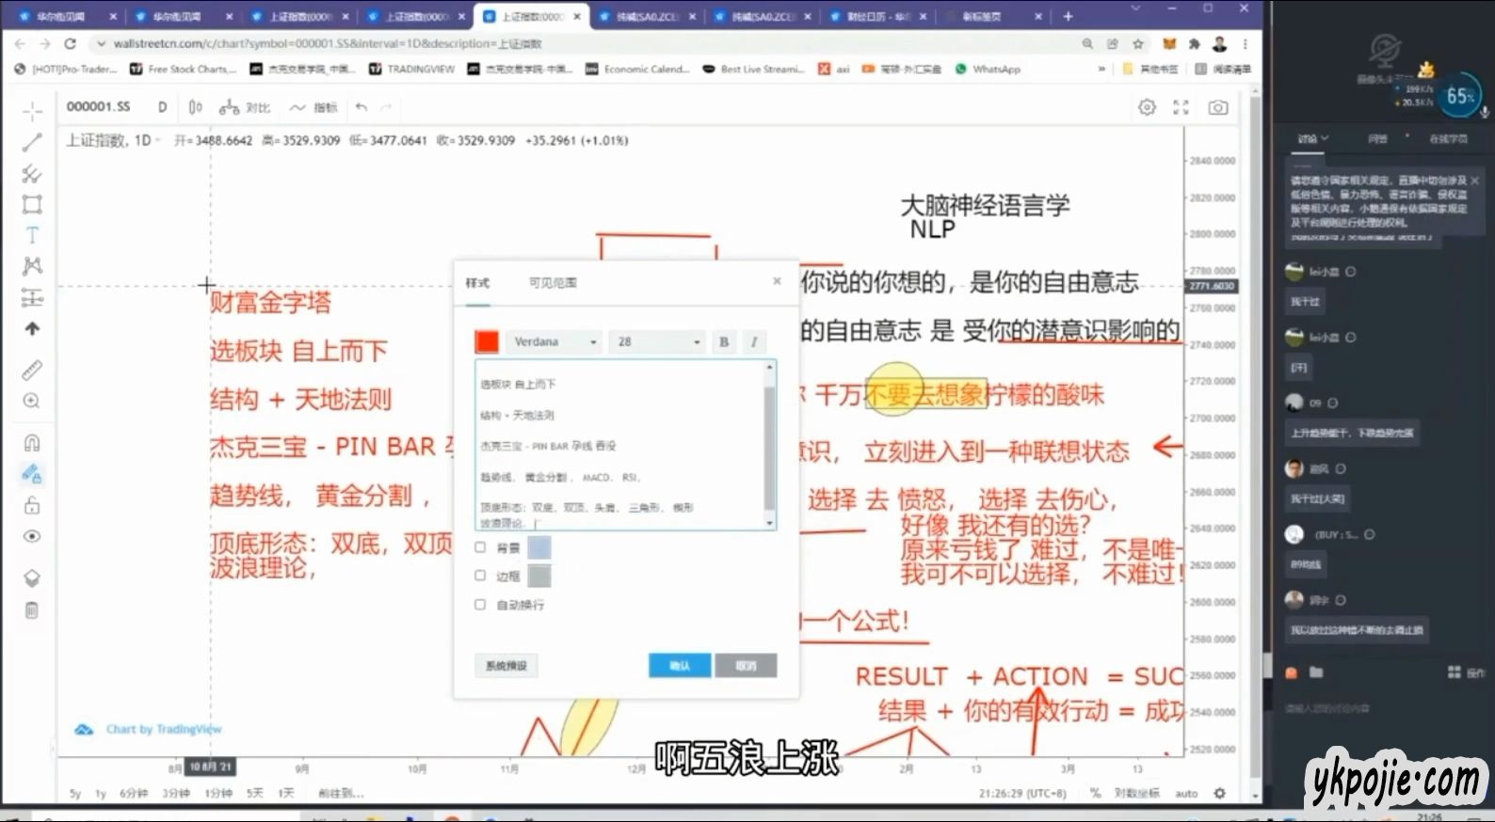This screenshot has width=1495, height=822.
Task: Activate the magnet mode icon
Action: click(x=32, y=443)
